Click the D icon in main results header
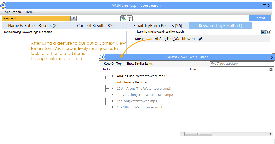275x144 pixels. pyautogui.click(x=269, y=32)
